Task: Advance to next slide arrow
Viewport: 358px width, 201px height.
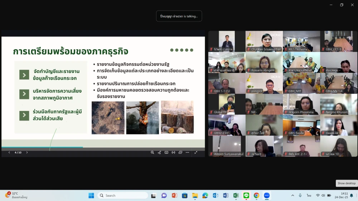Action: (27, 152)
